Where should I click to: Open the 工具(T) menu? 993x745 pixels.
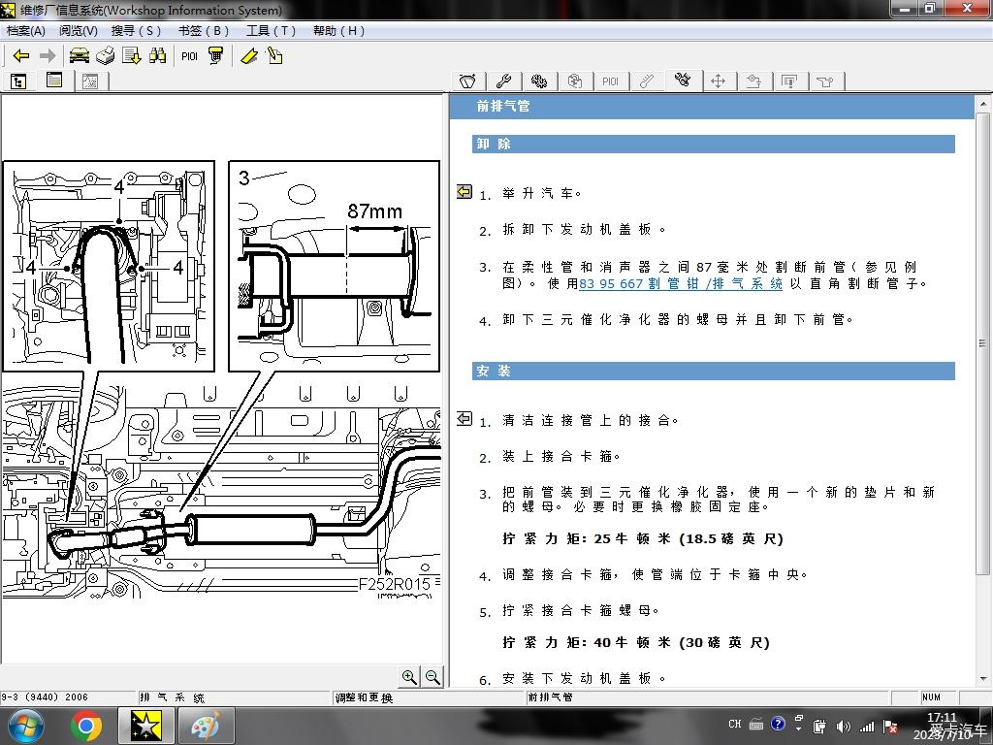click(272, 31)
